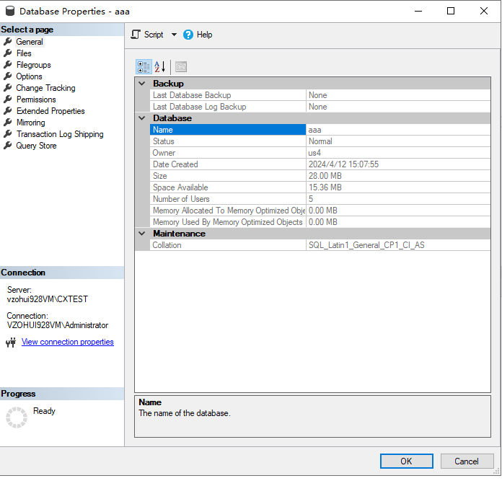Select the Status property row
This screenshot has height=486, width=502.
point(320,141)
